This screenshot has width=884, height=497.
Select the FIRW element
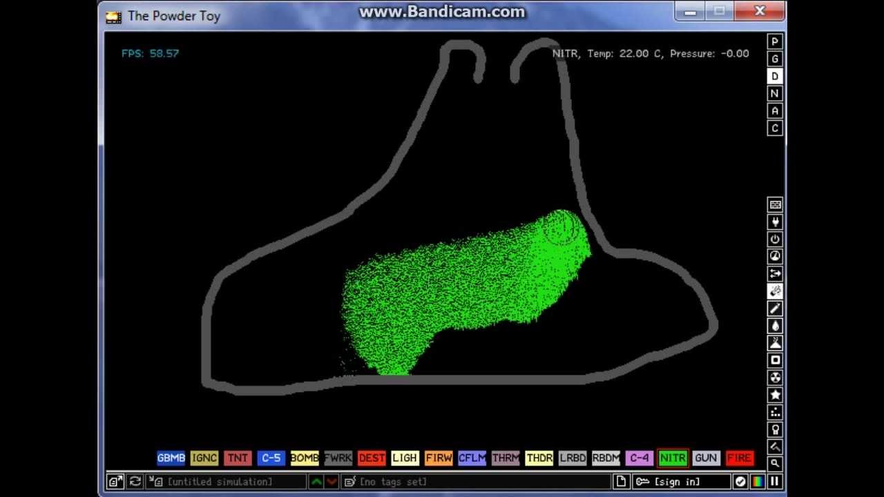[x=439, y=458]
